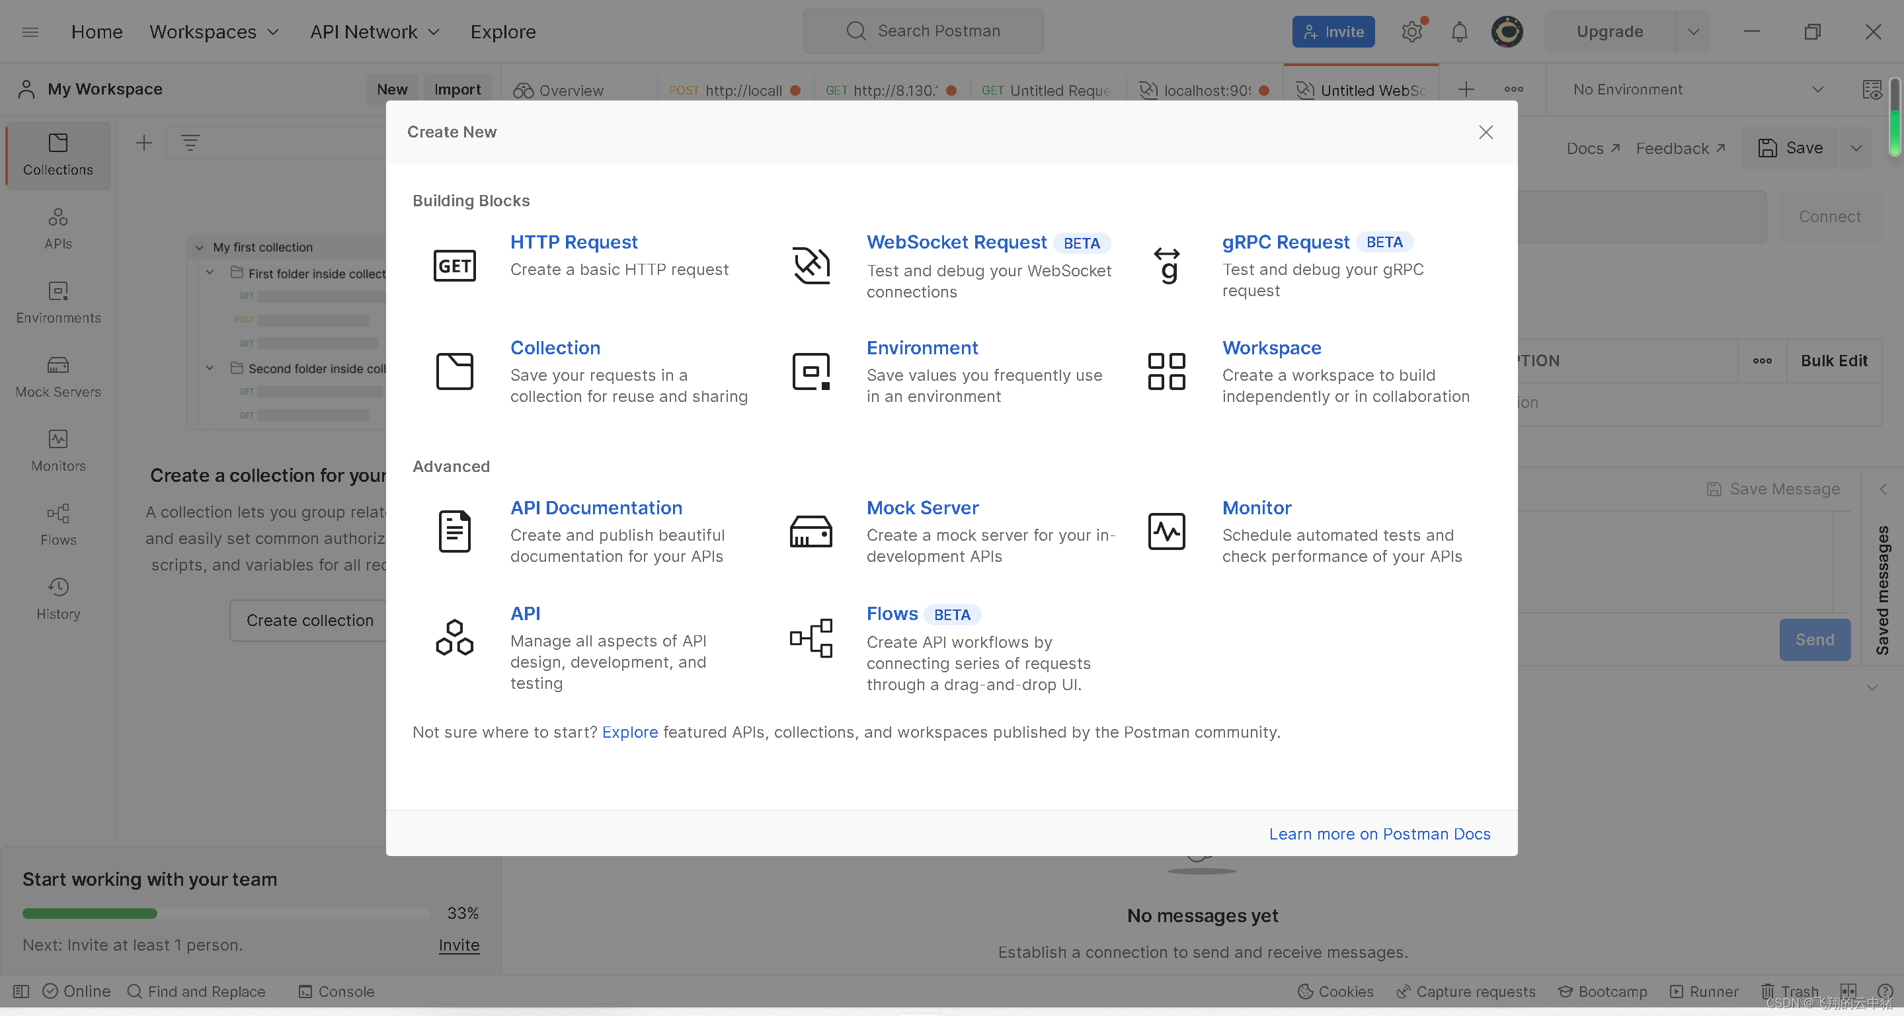Viewport: 1904px width, 1016px height.
Task: Click the Create collection button
Action: pyautogui.click(x=310, y=619)
